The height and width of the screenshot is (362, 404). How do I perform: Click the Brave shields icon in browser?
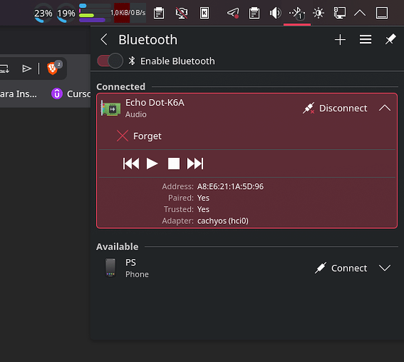(x=53, y=68)
